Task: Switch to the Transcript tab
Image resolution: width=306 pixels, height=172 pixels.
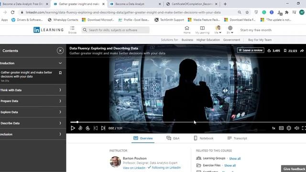Action: point(237,138)
